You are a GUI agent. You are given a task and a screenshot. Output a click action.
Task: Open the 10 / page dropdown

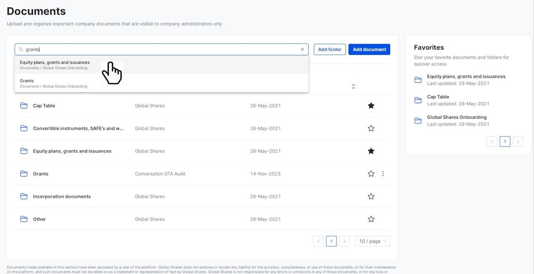[373, 241]
